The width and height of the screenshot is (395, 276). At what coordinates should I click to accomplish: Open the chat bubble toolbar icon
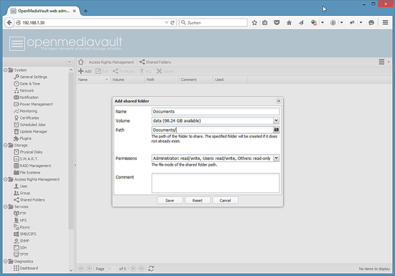[x=371, y=23]
